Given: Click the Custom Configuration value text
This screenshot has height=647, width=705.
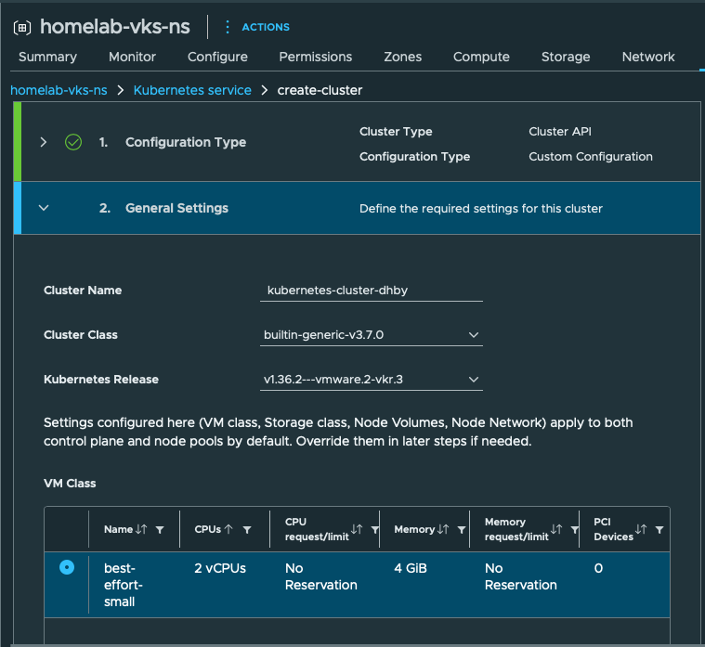Looking at the screenshot, I should 591,157.
